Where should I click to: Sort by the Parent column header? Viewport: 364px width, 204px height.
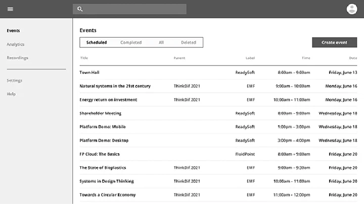pyautogui.click(x=179, y=58)
